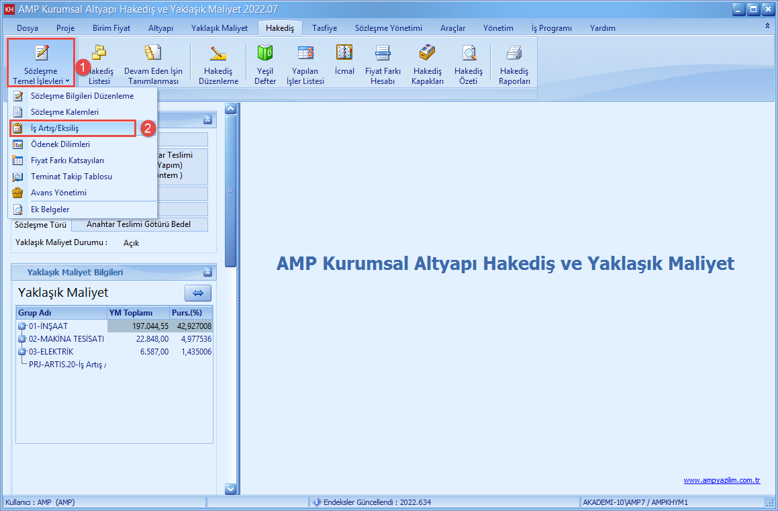Viewport: 778px width, 511px height.
Task: Switch to Tasfiye ribbon tab
Action: [x=324, y=28]
